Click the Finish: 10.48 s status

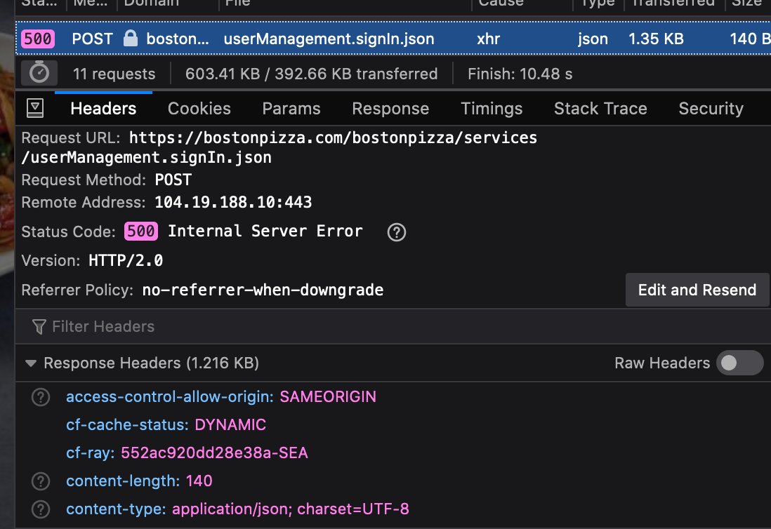tap(520, 74)
